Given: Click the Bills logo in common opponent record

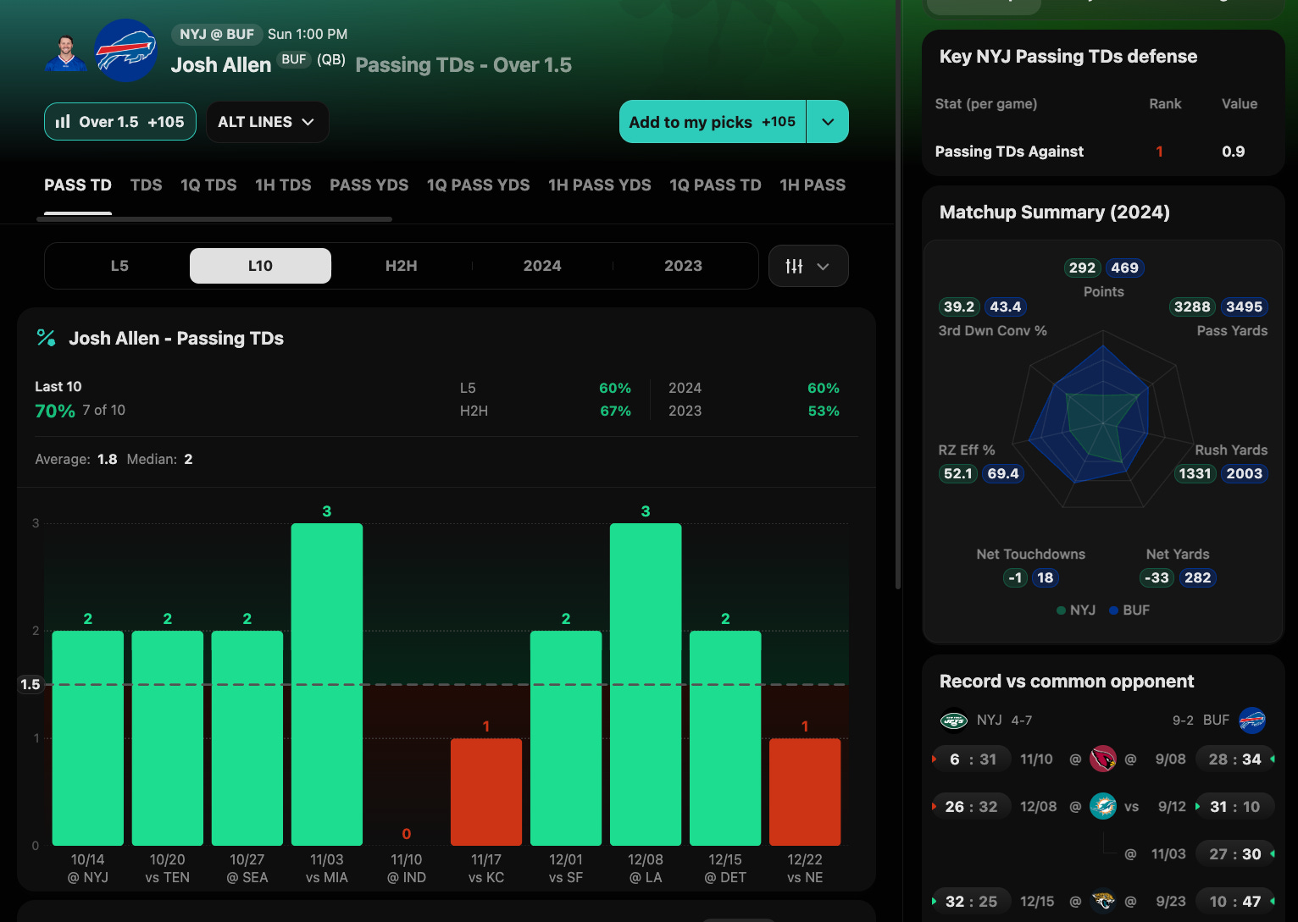Looking at the screenshot, I should point(1252,720).
